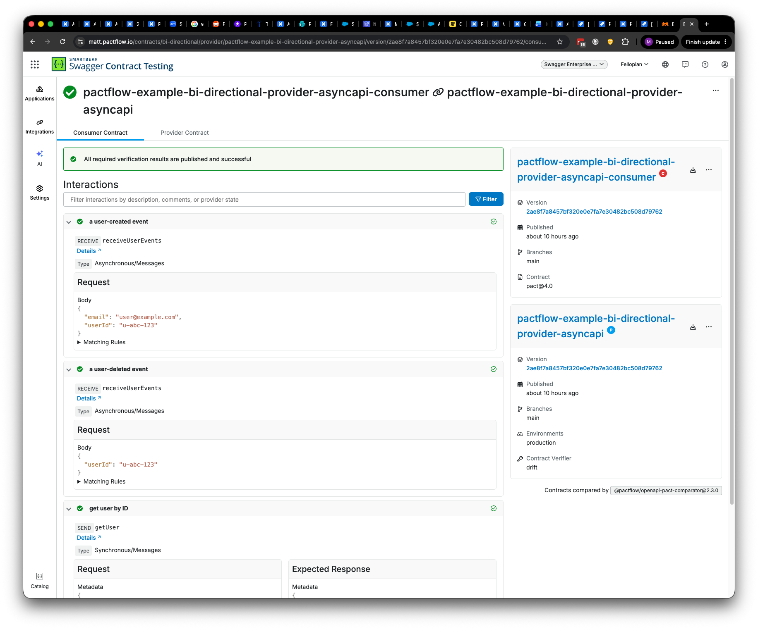This screenshot has width=758, height=629.
Task: Open the consumer application title link
Action: 596,169
